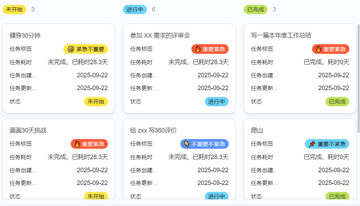The width and height of the screenshot is (360, 206).
Task: Select the 已完成 column header badge
Action: pos(256,9)
